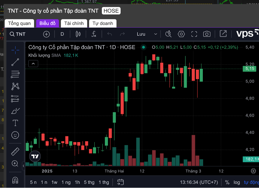Toggle log scale on price axis
The height and width of the screenshot is (188, 259).
tap(237, 182)
